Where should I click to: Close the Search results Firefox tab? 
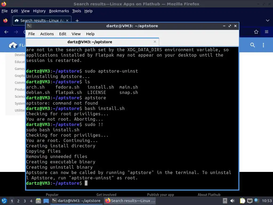coord(67,21)
